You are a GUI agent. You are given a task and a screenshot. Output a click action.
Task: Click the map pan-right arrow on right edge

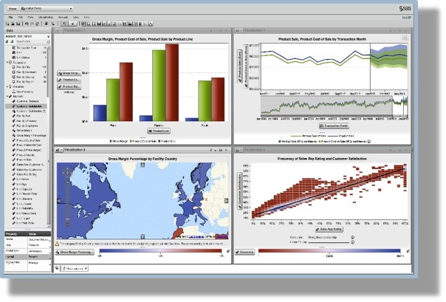click(x=227, y=201)
